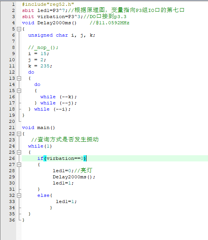Click the //亮灯 comment
This screenshot has width=208, height=240.
click(x=83, y=170)
